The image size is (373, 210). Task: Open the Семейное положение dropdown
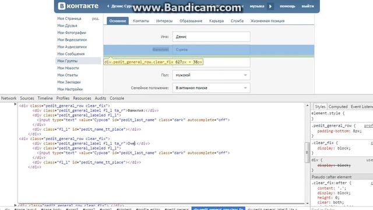point(211,88)
